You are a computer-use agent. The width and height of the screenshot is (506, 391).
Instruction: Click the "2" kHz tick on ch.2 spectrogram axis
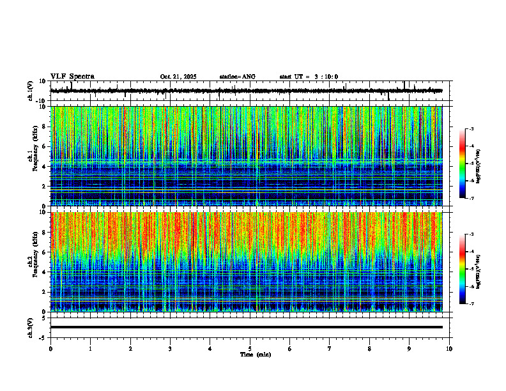[x=44, y=292]
